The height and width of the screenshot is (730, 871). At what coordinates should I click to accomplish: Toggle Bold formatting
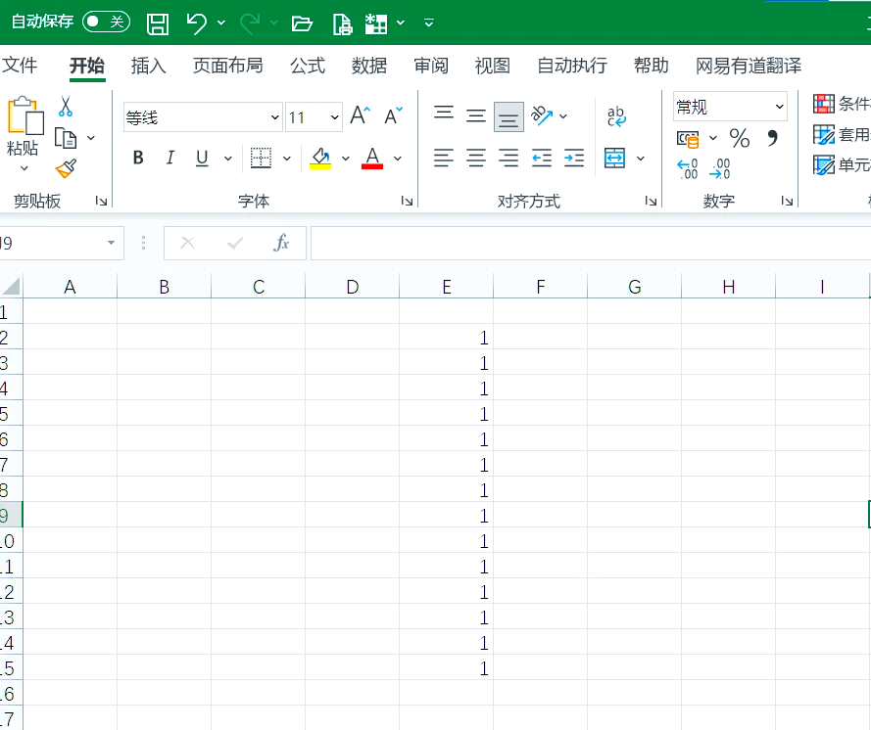pyautogui.click(x=138, y=159)
